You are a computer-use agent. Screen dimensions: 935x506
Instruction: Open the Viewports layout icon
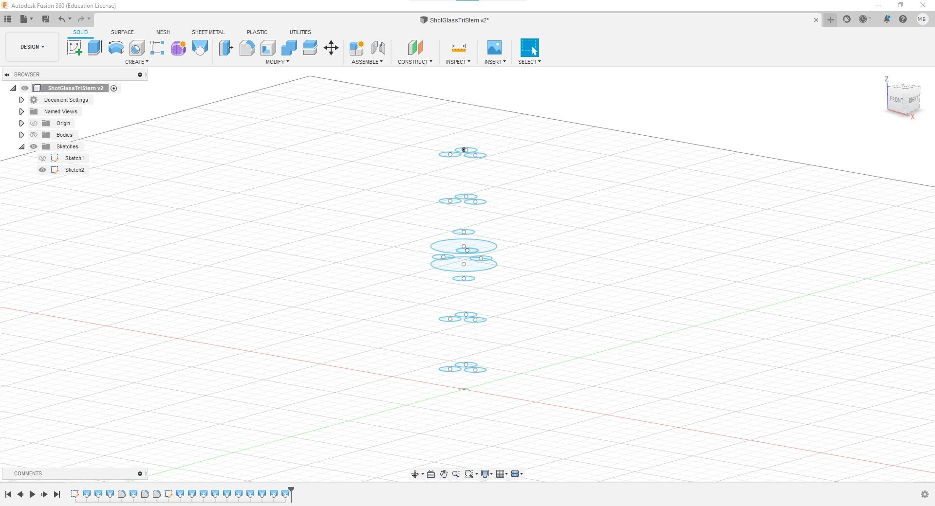click(515, 474)
